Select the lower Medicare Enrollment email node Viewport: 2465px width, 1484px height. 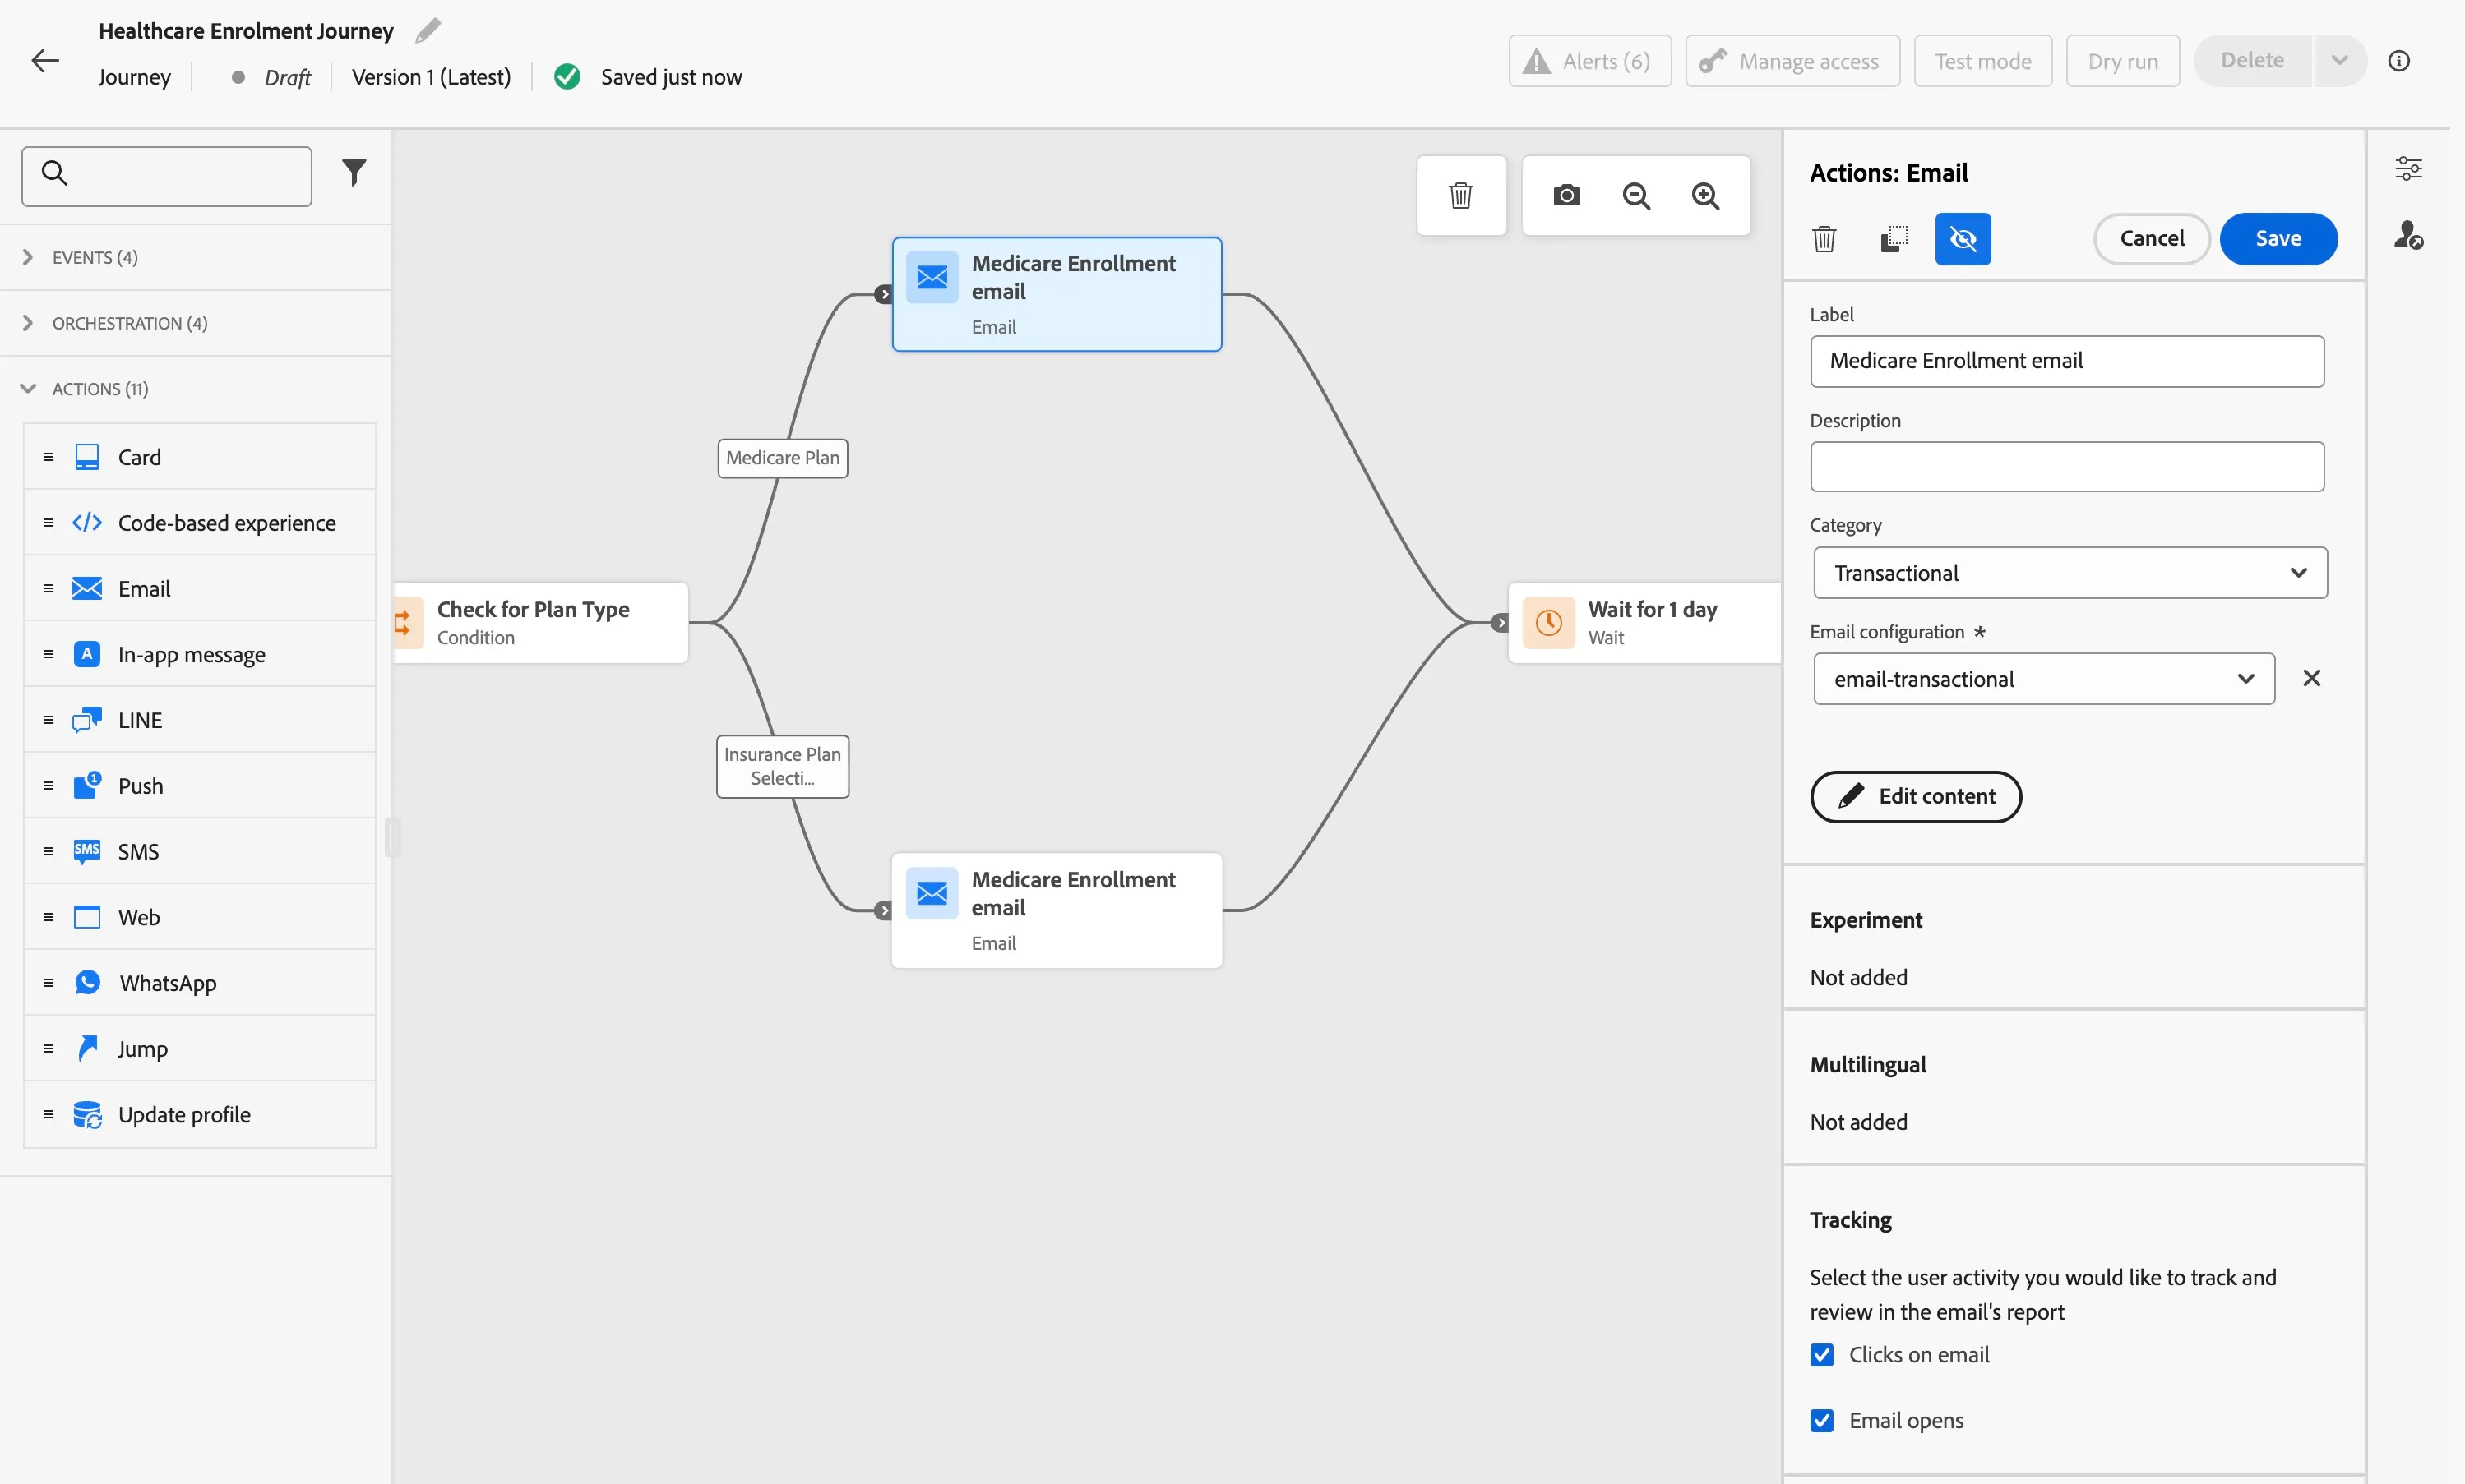click(x=1057, y=910)
